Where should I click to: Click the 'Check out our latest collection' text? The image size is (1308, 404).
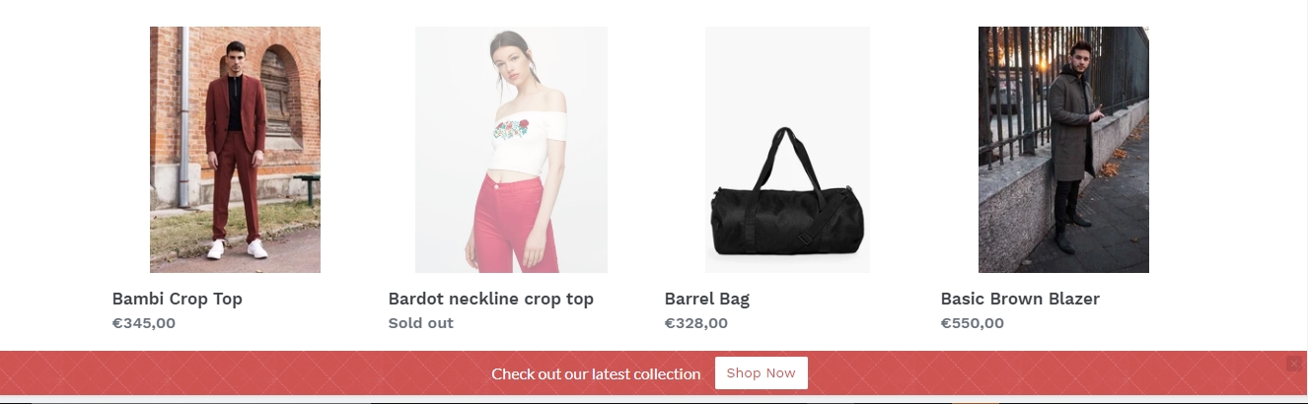(596, 373)
